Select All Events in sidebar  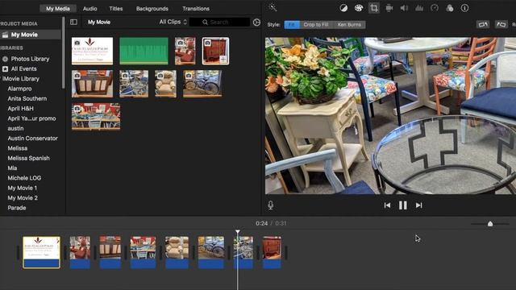coord(23,68)
